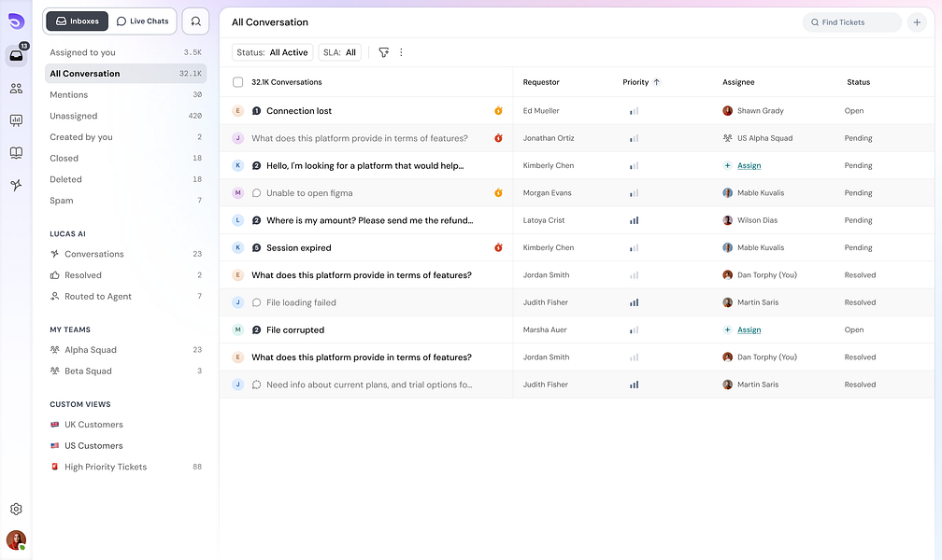Switch to the Live Chats tab
This screenshot has width=942, height=560.
(x=142, y=20)
